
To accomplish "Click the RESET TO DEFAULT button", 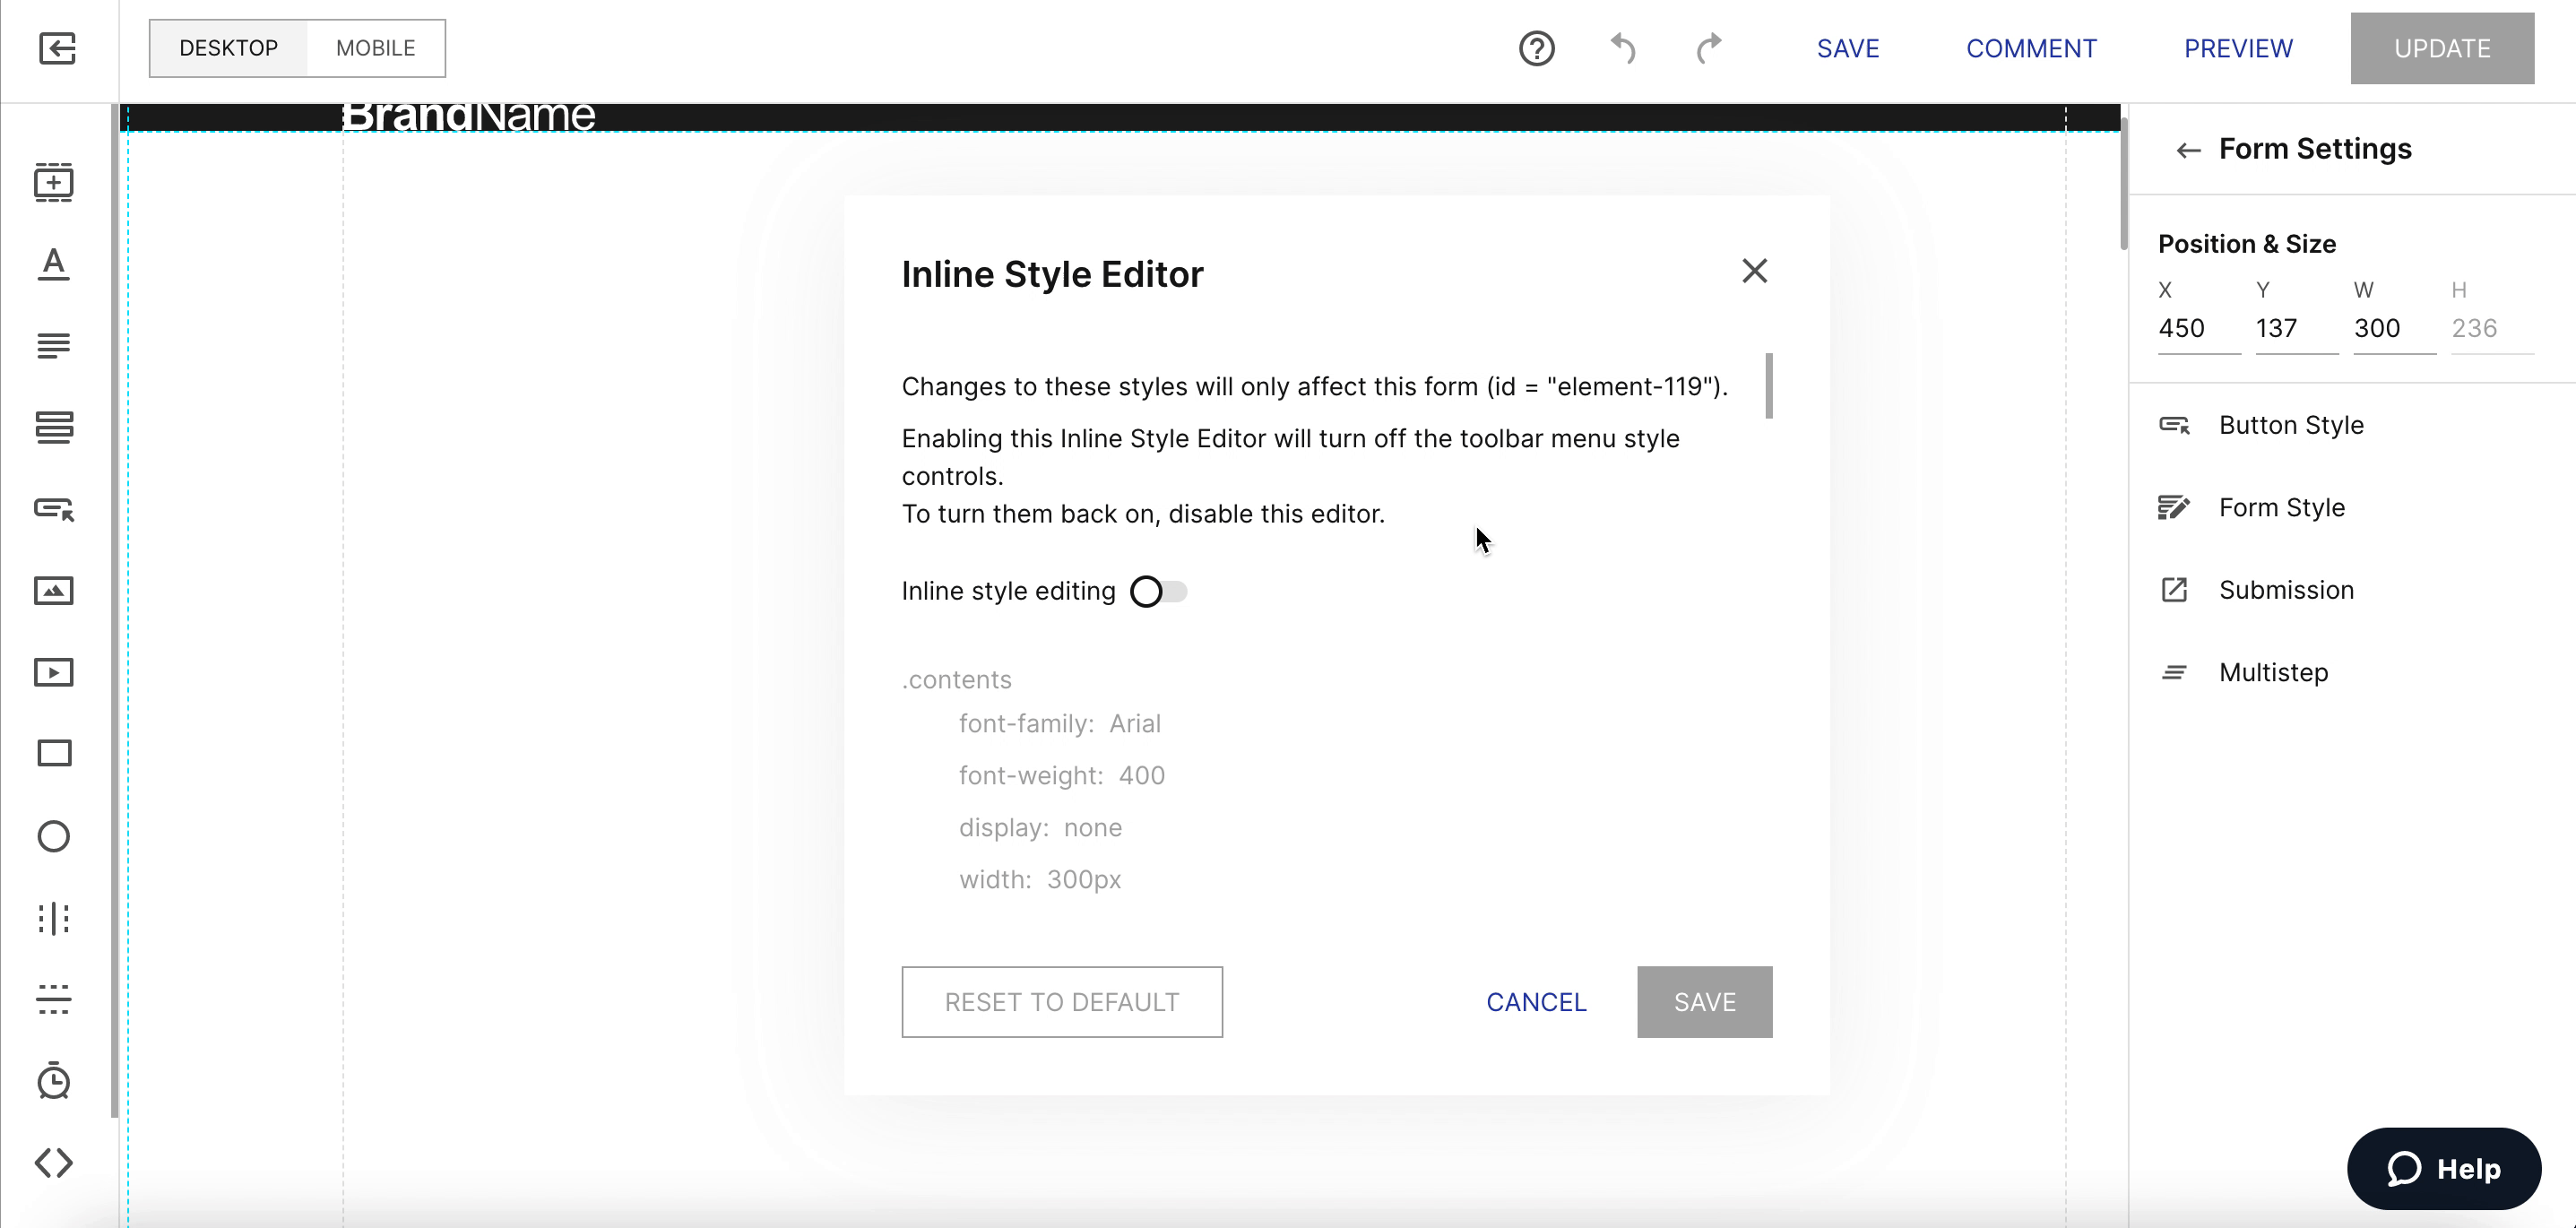I will 1062,1002.
